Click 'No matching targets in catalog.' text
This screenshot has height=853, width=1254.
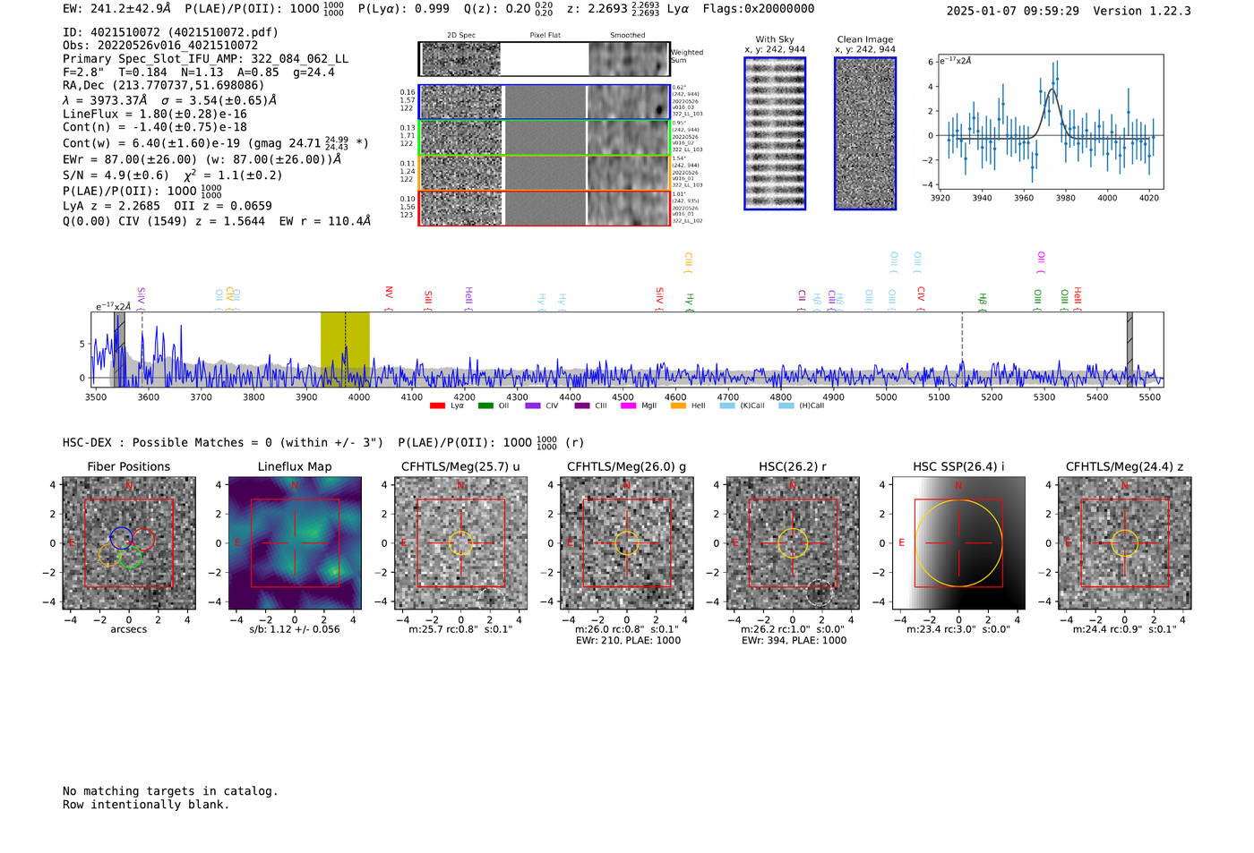(x=170, y=791)
